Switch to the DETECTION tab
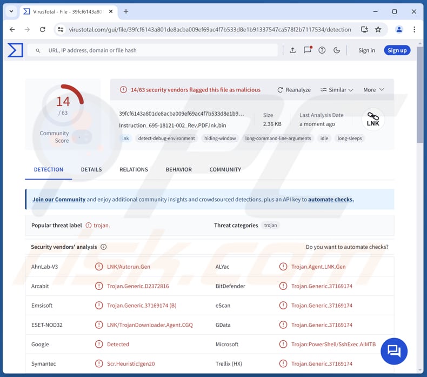Image resolution: width=427 pixels, height=377 pixels. (x=49, y=169)
